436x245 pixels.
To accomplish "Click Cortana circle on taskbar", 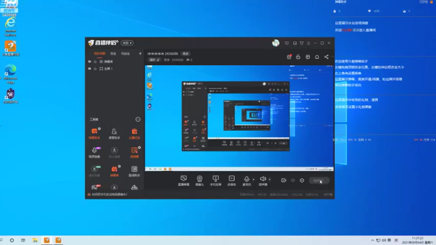I will tap(11, 240).
